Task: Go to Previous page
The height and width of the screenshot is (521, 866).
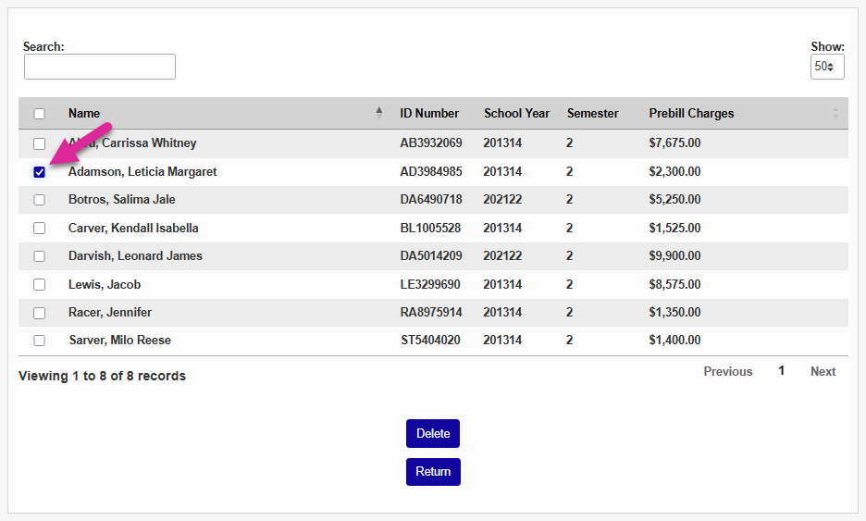Action: point(727,372)
